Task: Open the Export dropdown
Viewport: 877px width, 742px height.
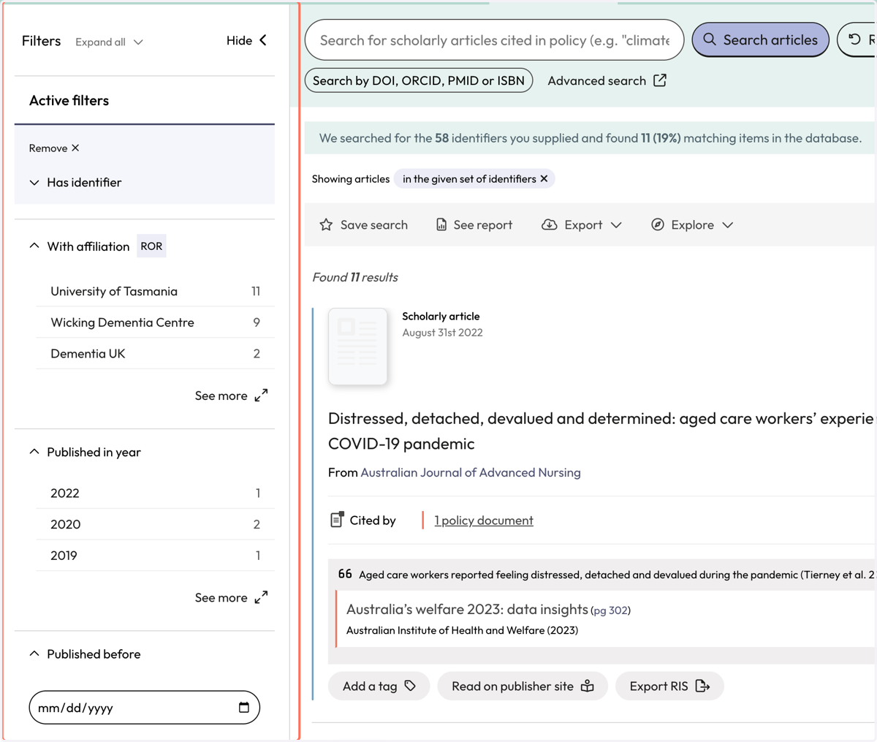Action: (x=582, y=224)
